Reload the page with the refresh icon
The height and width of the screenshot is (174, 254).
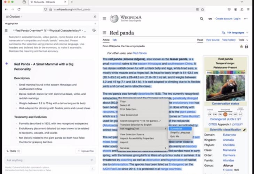(x=19, y=9)
